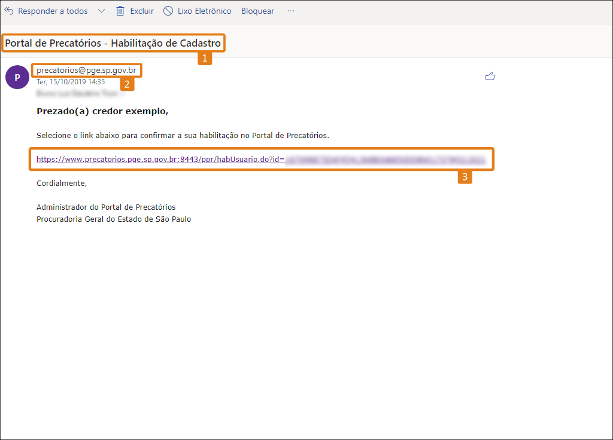613x440 pixels.
Task: Expand the reply options dropdown chevron
Action: click(x=101, y=11)
